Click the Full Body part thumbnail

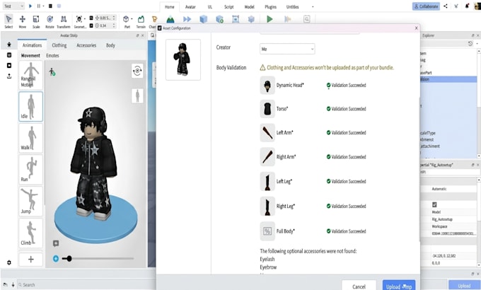tap(267, 231)
